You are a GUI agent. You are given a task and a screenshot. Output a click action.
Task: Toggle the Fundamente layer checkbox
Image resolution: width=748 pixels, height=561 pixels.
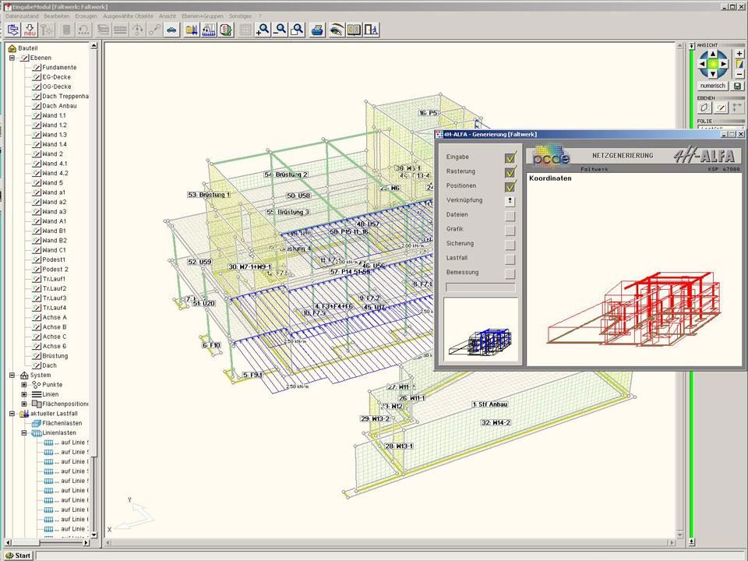[x=36, y=68]
